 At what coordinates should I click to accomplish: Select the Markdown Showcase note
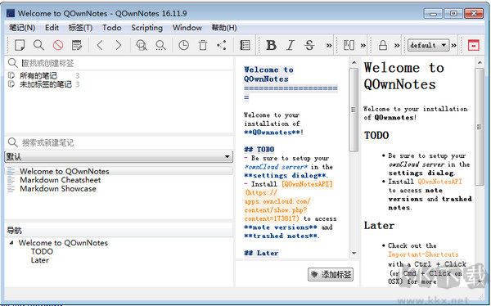(57, 189)
